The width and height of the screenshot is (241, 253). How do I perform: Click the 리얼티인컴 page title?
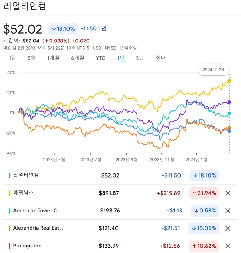(x=25, y=6)
